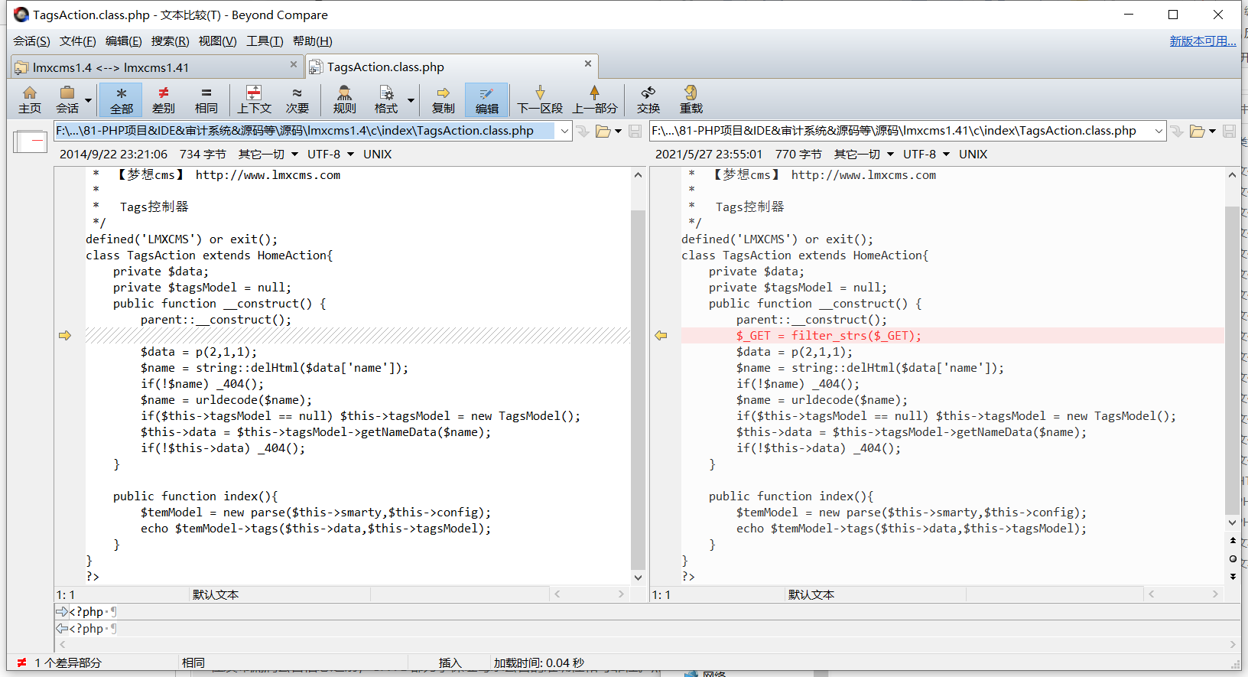
Task: Go to the Home (主页) toolbar icon
Action: point(30,100)
